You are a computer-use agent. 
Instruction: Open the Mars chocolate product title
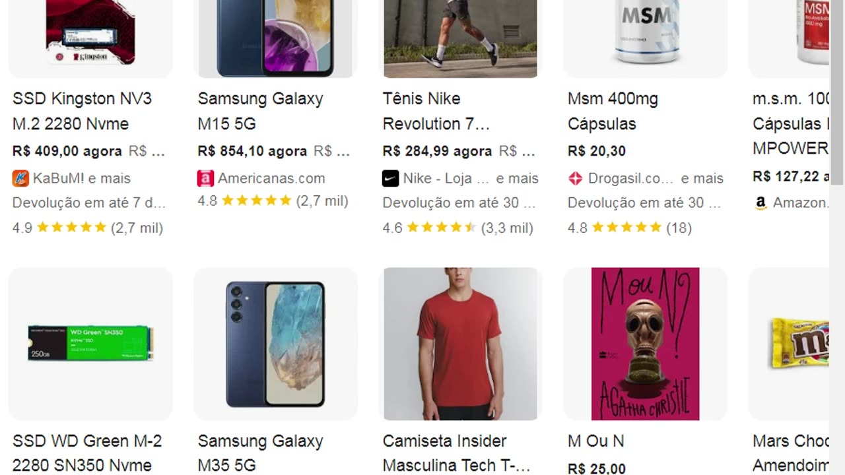click(x=790, y=453)
